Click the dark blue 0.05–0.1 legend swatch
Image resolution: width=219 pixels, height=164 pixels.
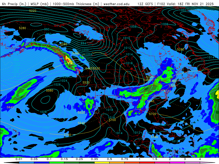point(42,163)
